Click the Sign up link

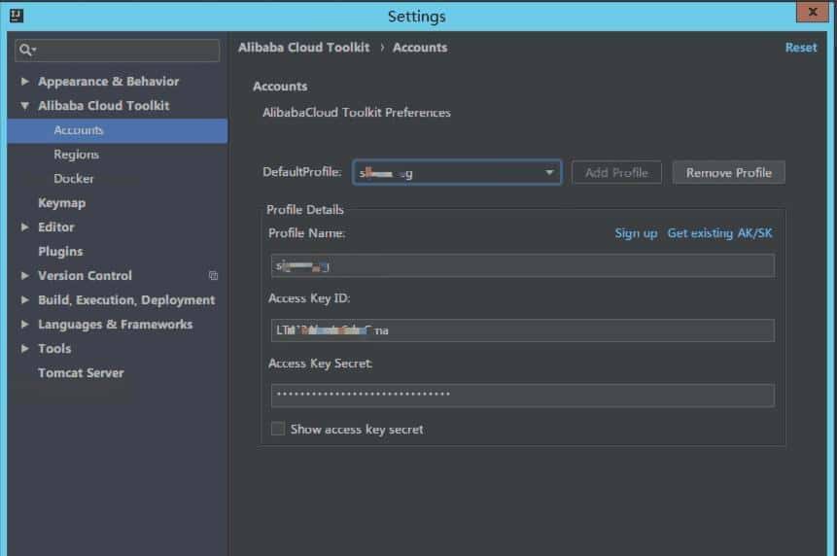[636, 233]
